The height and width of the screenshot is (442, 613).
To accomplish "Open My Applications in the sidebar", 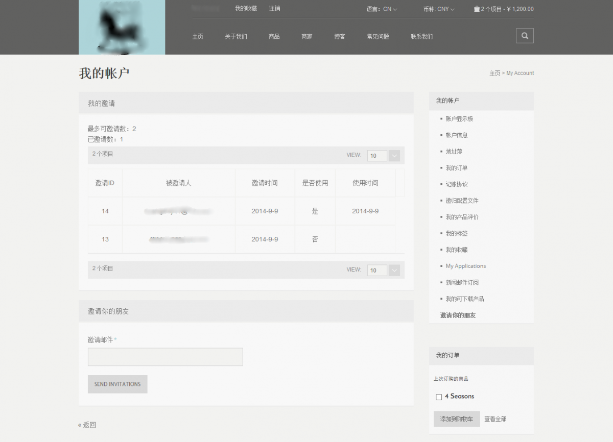I will coord(465,266).
